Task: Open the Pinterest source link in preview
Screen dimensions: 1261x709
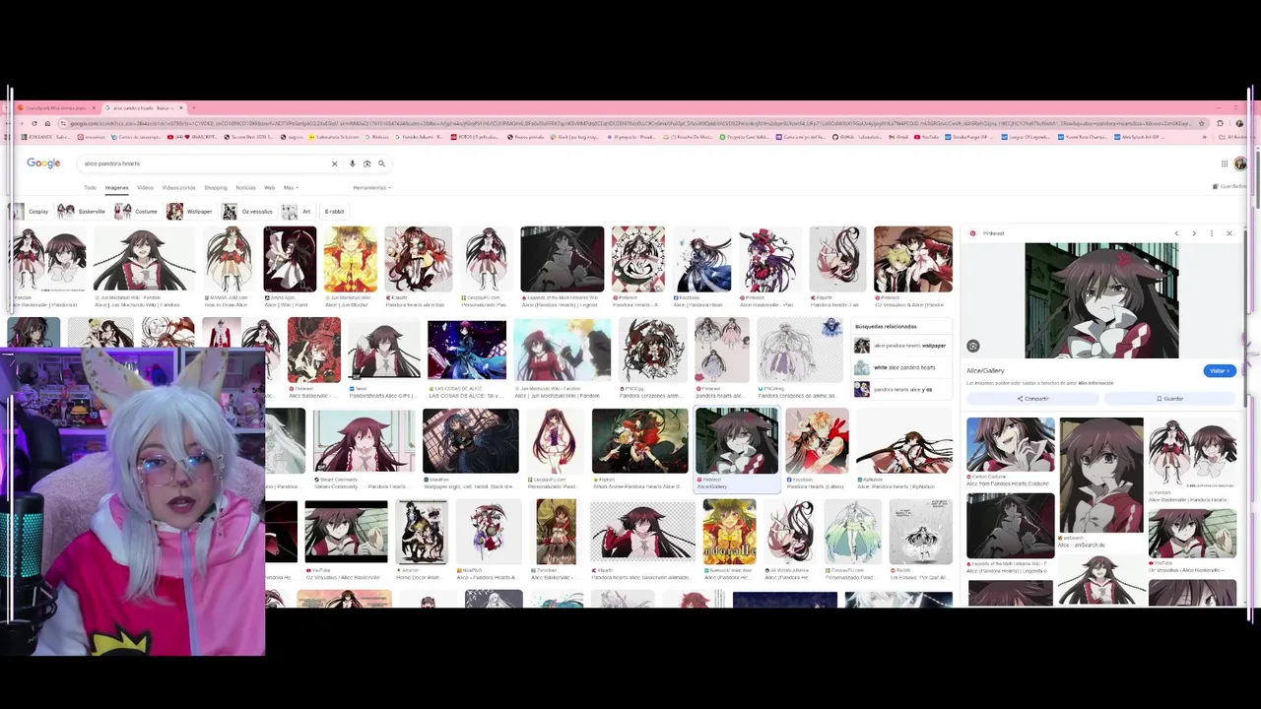Action: [988, 233]
